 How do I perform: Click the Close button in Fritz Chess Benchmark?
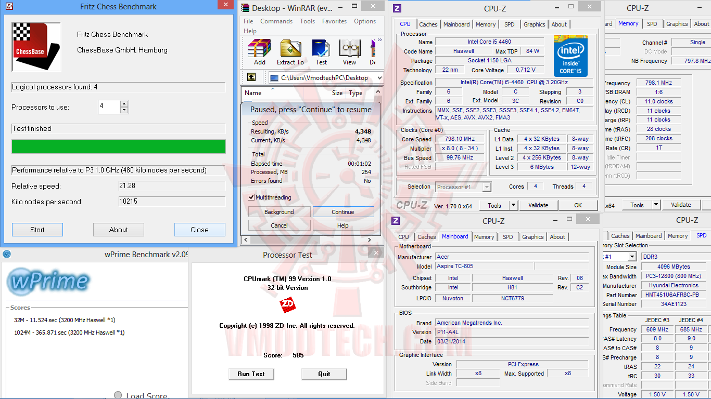[x=199, y=230]
